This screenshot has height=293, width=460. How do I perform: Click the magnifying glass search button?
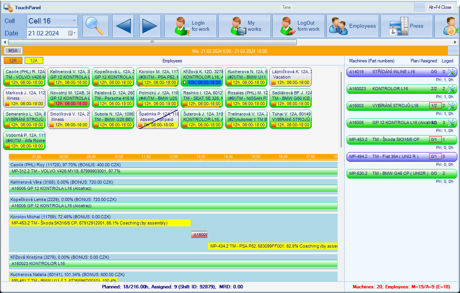[95, 26]
